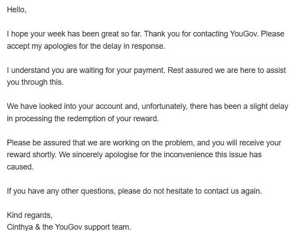Click "redemption of your reward." text

(113, 119)
